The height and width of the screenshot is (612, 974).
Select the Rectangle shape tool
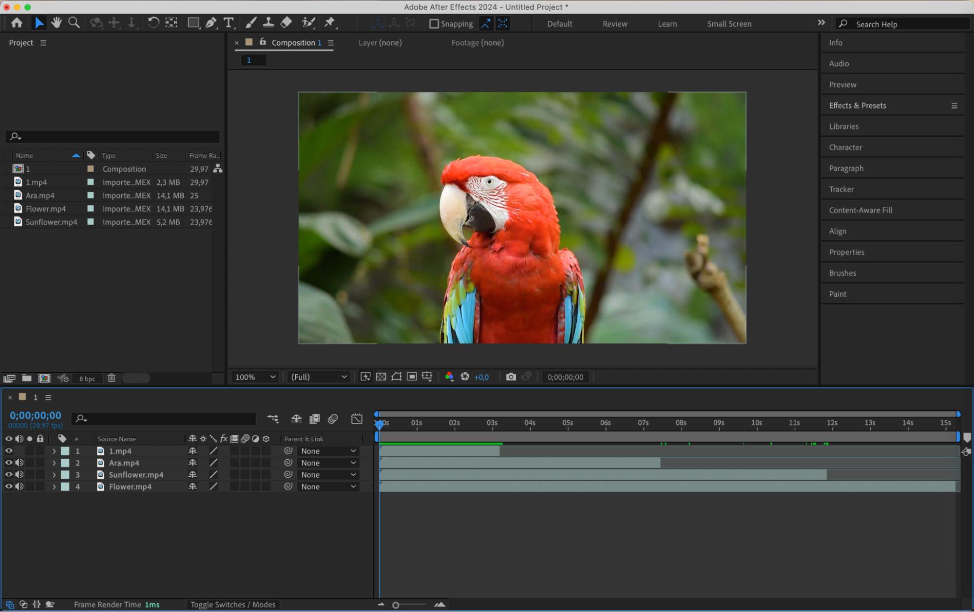click(x=193, y=23)
